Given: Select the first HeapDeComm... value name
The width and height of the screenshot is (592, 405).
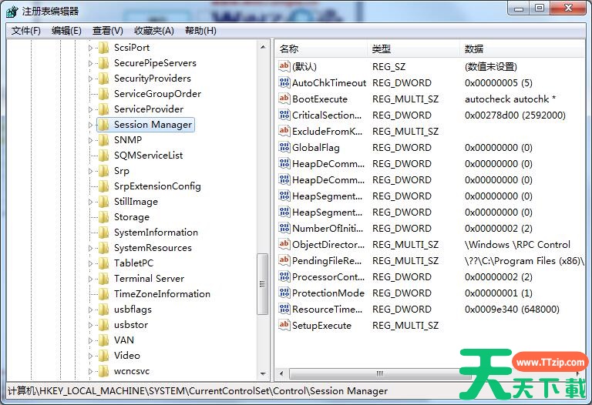Looking at the screenshot, I should click(328, 164).
